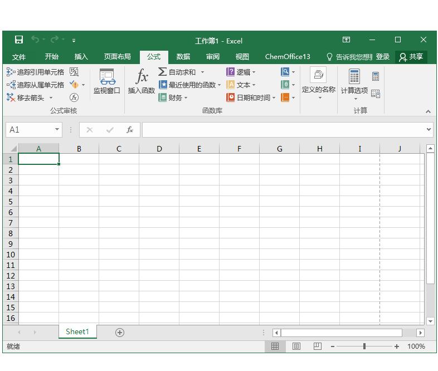
Task: Switch to the 数据 tab
Action: [183, 57]
